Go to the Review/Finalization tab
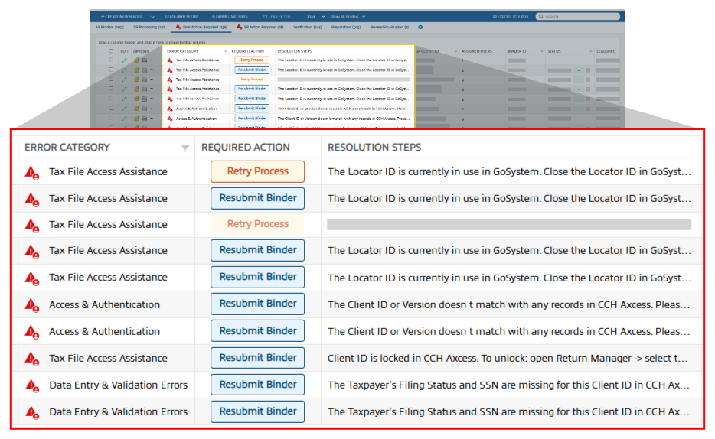715x439 pixels. tap(389, 28)
